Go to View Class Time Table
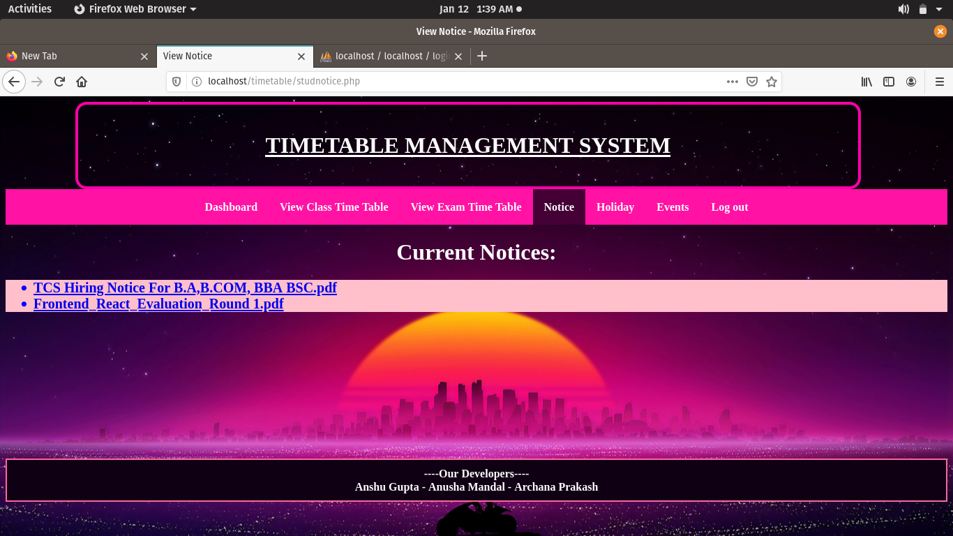Screen dimensions: 953x536 click(x=334, y=207)
